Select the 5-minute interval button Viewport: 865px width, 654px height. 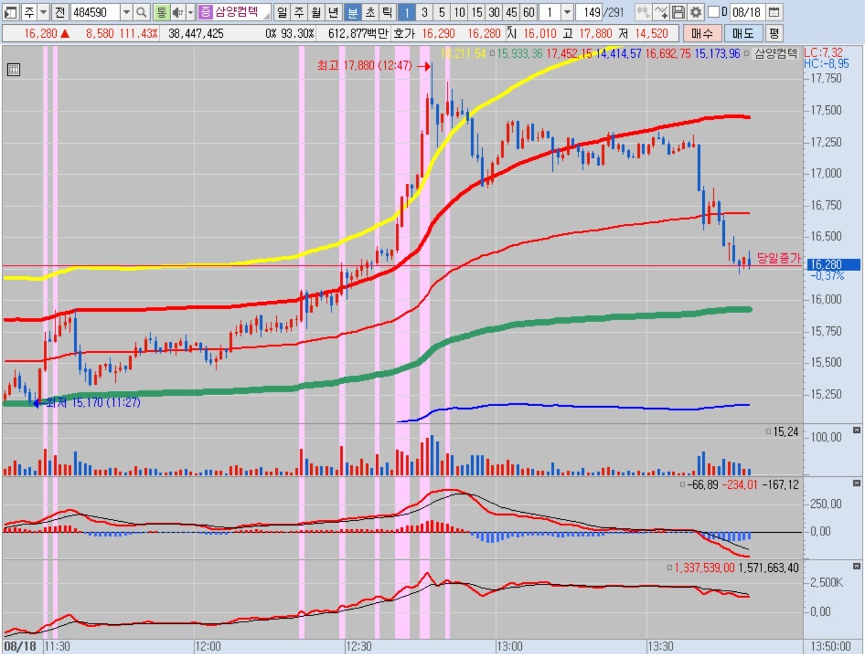[442, 12]
